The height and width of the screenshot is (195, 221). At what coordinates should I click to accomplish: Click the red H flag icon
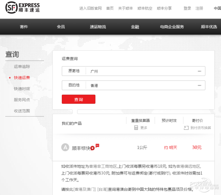pos(97,145)
